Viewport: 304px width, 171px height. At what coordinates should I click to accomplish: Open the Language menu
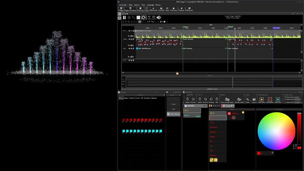[x=151, y=5]
